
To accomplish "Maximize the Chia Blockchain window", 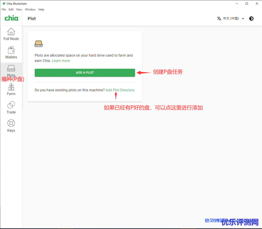I will point(247,4).
